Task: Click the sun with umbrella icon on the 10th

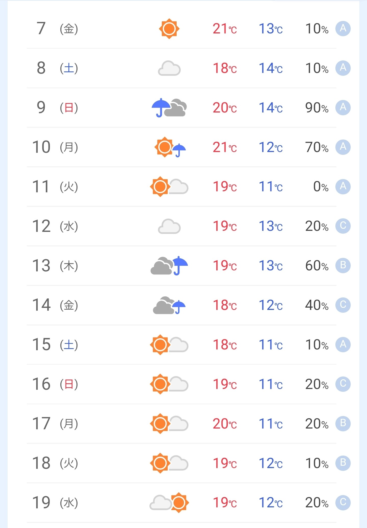Action: [170, 147]
